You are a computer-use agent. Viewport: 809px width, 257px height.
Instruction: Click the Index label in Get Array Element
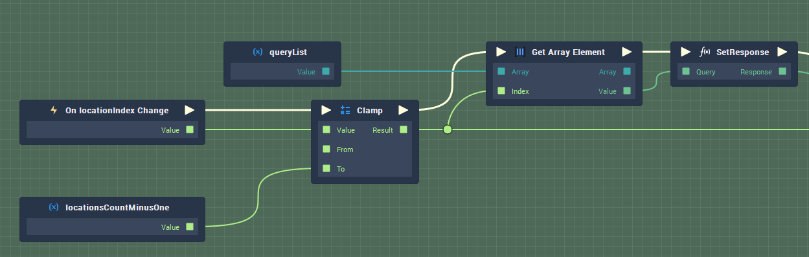520,91
